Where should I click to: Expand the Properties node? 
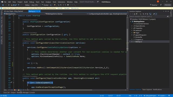132,28
